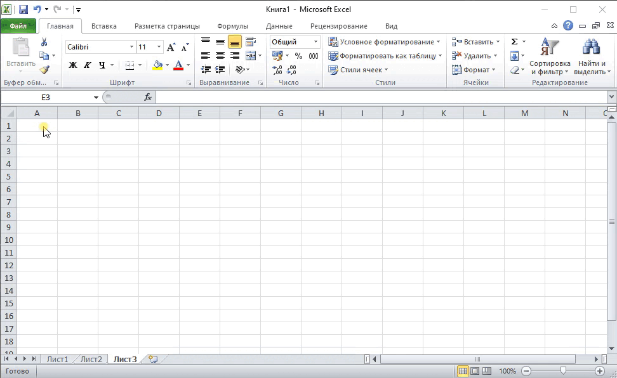Viewport: 617px width, 378px height.
Task: Switch to the Рецензирование tab
Action: click(339, 26)
